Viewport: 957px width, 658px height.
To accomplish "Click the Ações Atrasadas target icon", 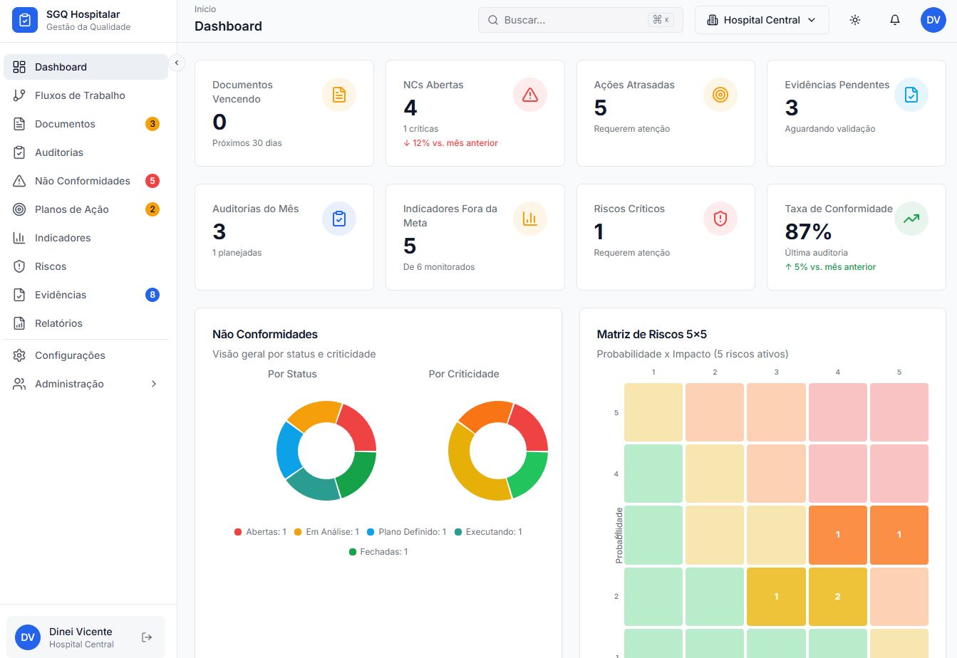I will click(x=720, y=95).
